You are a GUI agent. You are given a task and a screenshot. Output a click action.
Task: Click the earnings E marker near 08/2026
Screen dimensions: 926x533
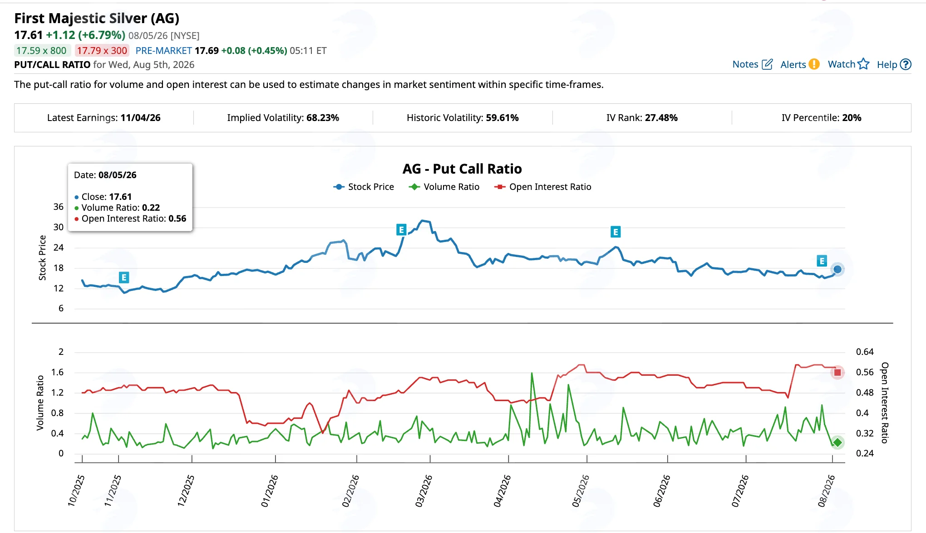(x=822, y=261)
